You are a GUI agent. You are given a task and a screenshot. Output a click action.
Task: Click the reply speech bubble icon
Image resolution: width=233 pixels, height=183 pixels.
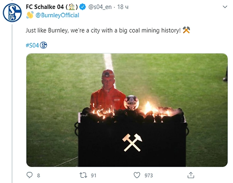29,175
